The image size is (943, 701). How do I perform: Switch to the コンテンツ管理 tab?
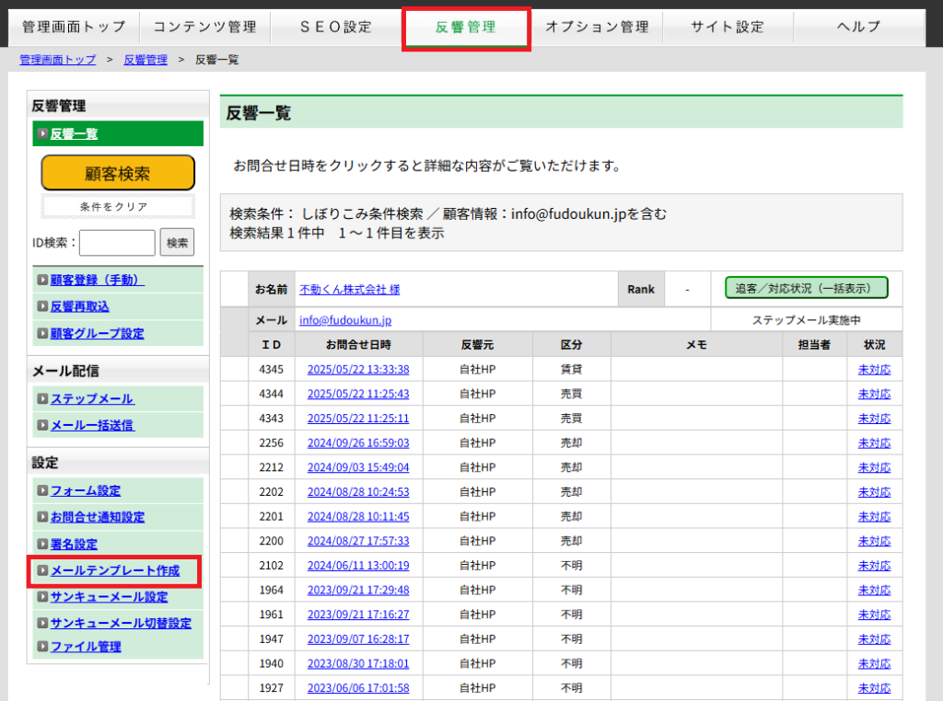204,27
